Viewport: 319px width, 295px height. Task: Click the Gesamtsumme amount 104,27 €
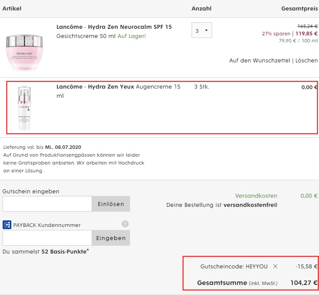[x=304, y=283]
